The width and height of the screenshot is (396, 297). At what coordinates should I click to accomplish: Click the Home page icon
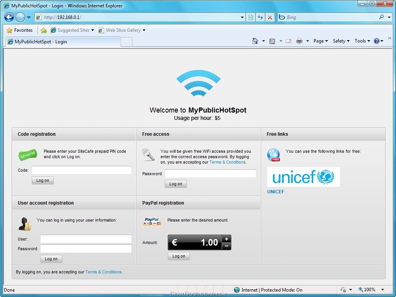(x=255, y=41)
